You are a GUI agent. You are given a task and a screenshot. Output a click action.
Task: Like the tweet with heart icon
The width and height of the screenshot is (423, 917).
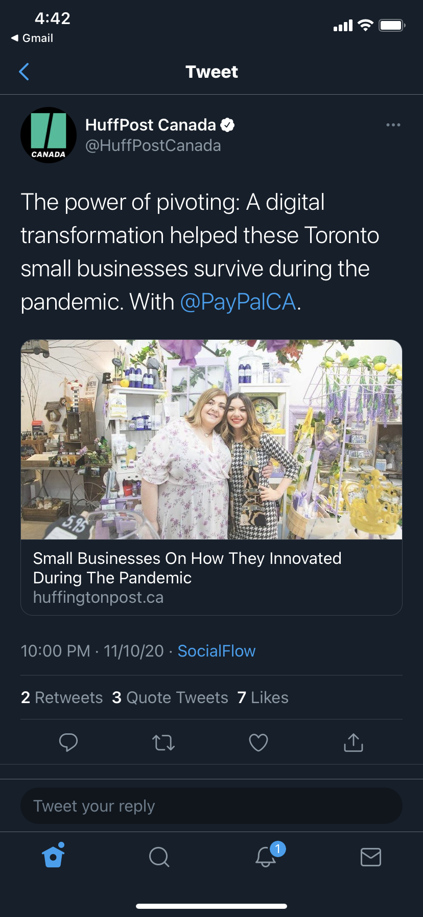(x=258, y=742)
